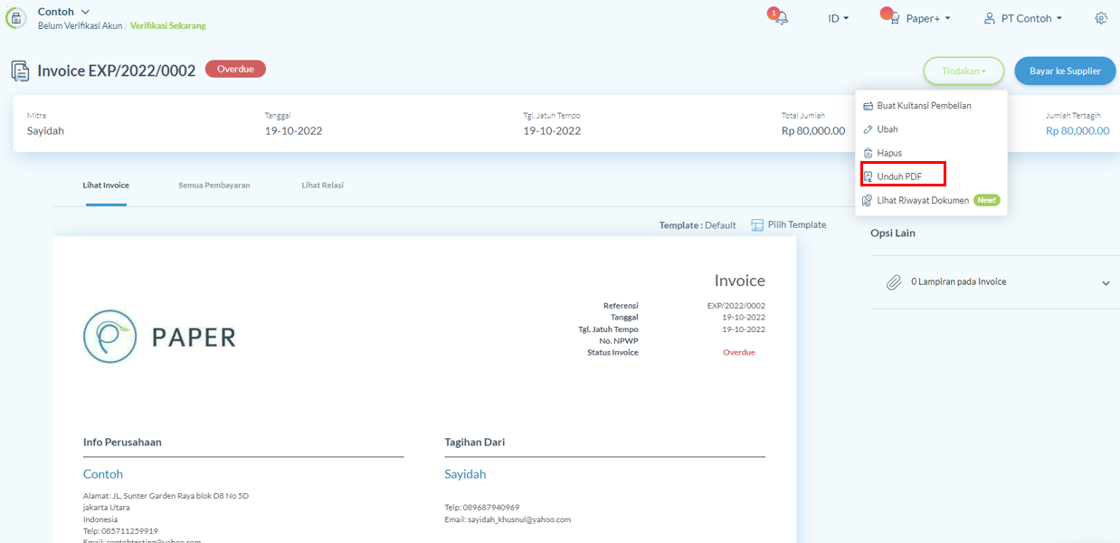Screen dimensions: 1120x543
Task: Open the Sayidah link under Tagihan Dari
Action: click(x=465, y=474)
